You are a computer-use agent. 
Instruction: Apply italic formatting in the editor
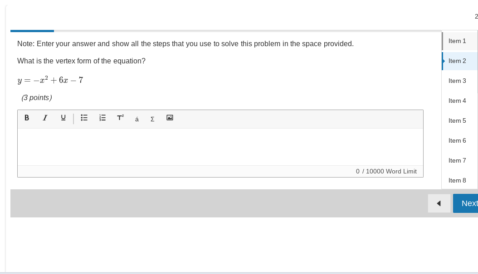[44, 118]
